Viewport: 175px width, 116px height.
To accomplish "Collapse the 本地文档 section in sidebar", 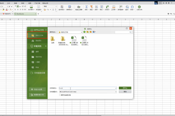I will (x=46, y=46).
